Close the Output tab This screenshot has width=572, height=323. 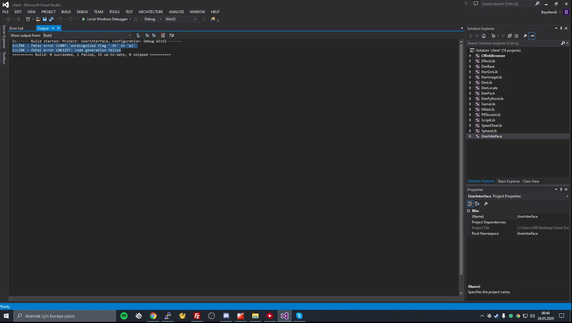(x=58, y=28)
